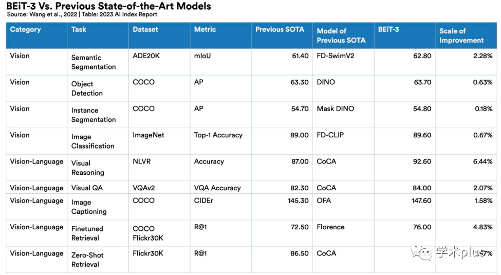Select the Mask DINO model cell

click(x=335, y=108)
